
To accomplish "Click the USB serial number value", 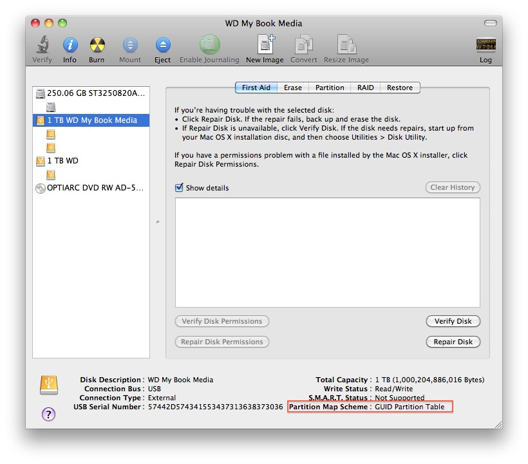I will point(216,407).
